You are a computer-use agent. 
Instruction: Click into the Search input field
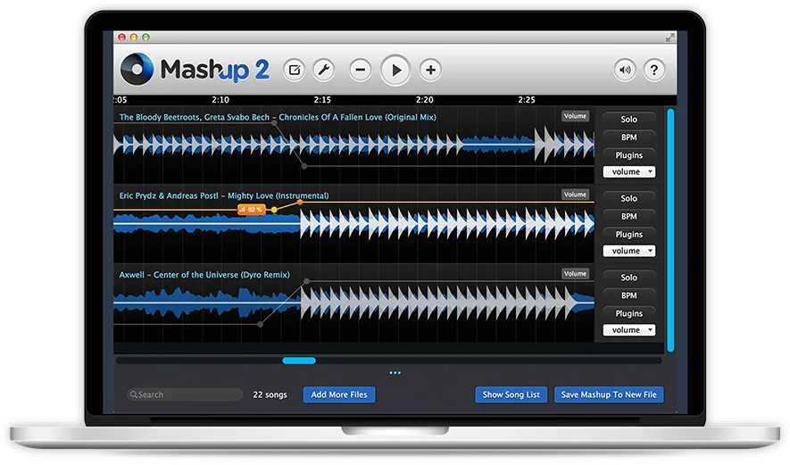(x=185, y=394)
